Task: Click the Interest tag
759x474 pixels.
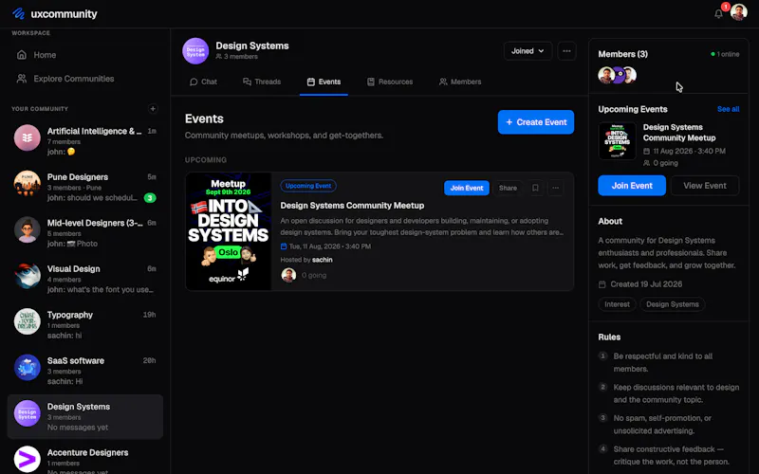Action: 618,304
